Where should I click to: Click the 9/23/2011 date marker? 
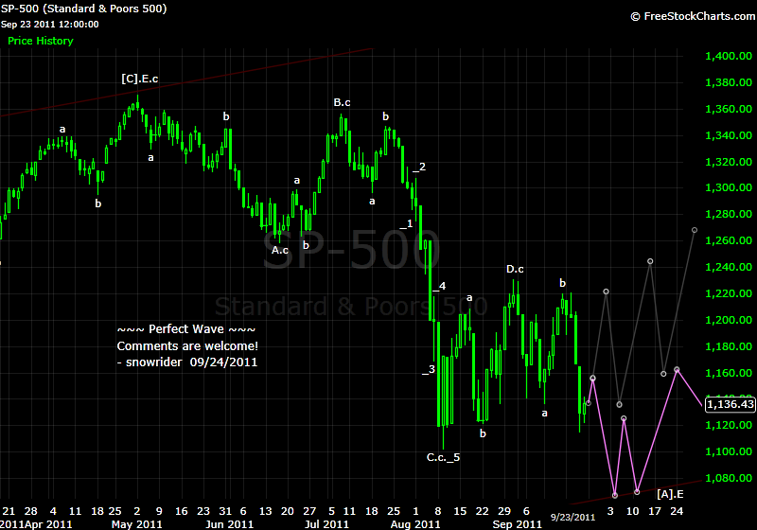coord(573,518)
